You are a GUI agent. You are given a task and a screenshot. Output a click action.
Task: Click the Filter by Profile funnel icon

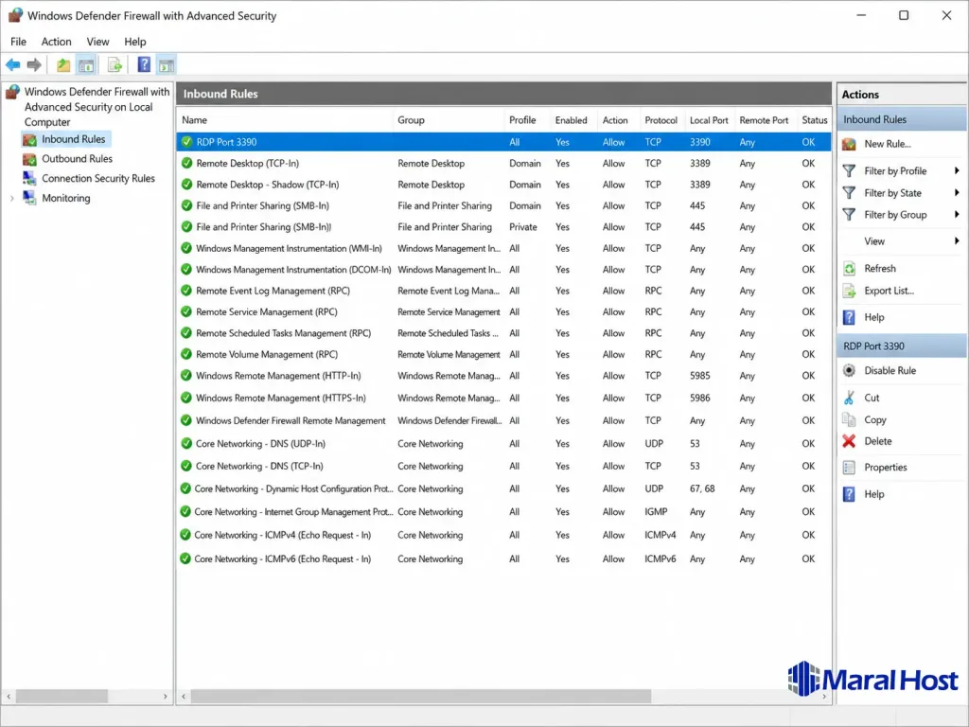tap(849, 170)
